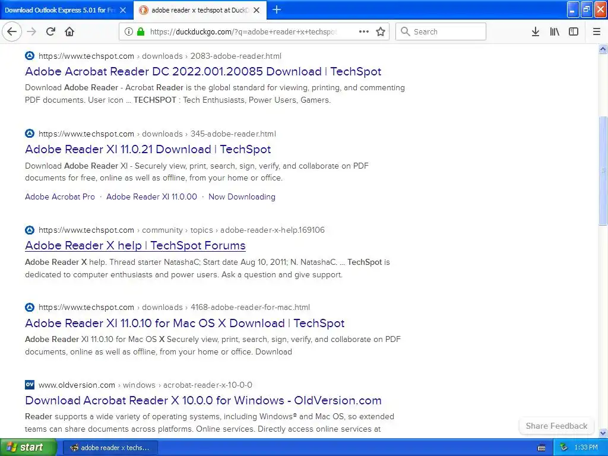Select adobe reader x techs... taskbar button
This screenshot has height=456, width=608.
tap(110, 448)
